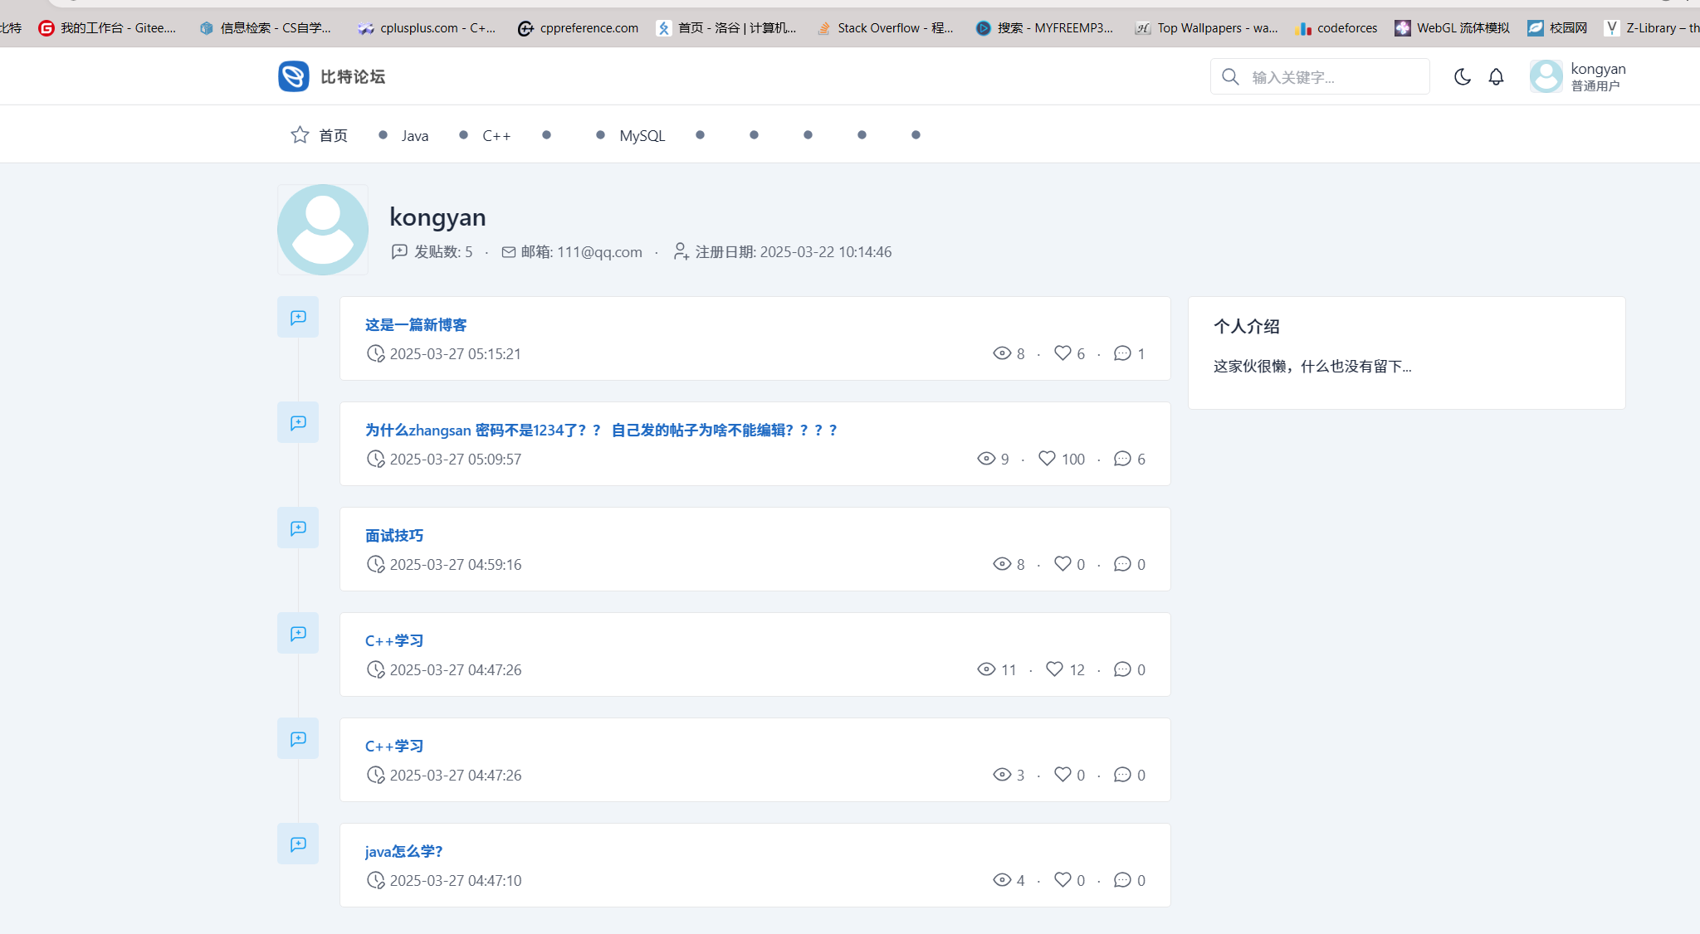
Task: Select the MySQL board tab
Action: [642, 135]
